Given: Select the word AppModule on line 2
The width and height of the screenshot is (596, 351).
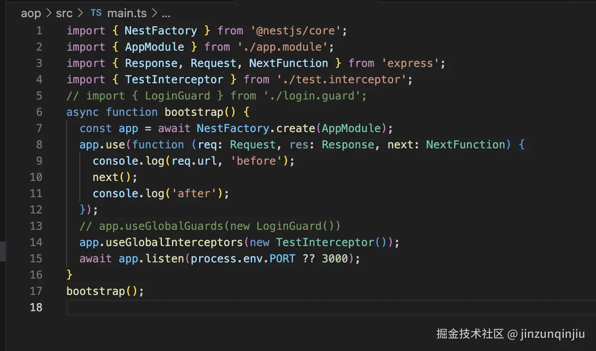Looking at the screenshot, I should pyautogui.click(x=154, y=47).
